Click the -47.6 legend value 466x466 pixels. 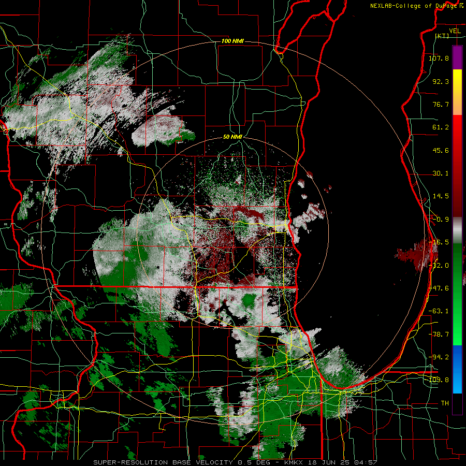coord(439,288)
